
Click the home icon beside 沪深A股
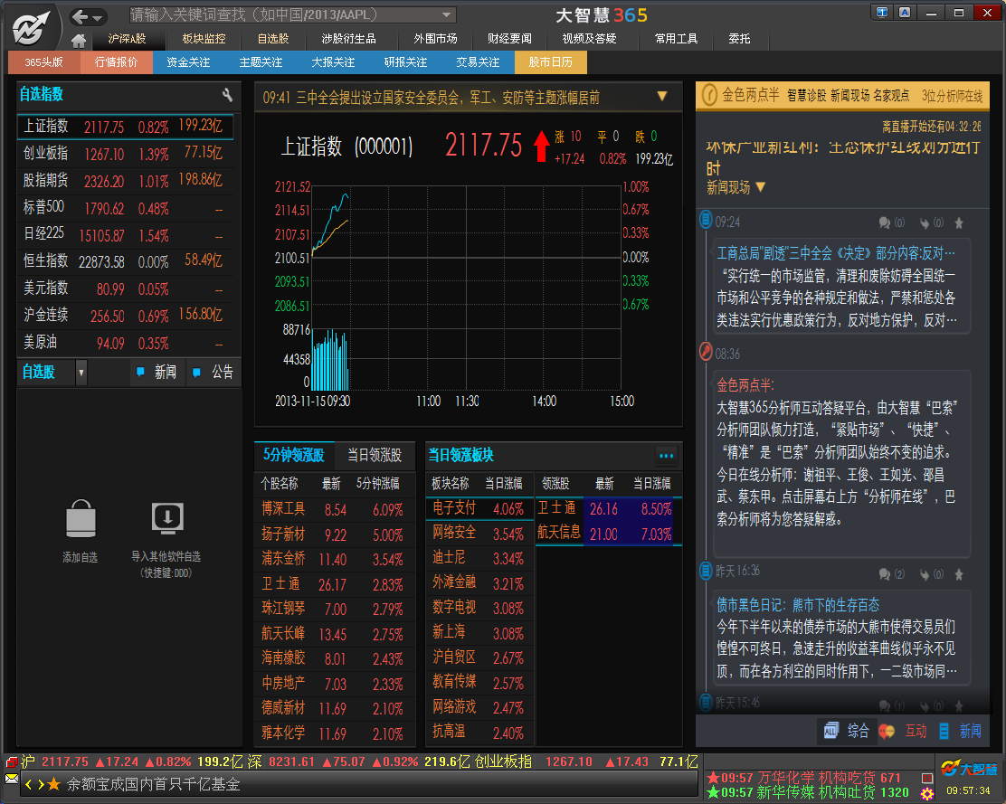pyautogui.click(x=79, y=40)
